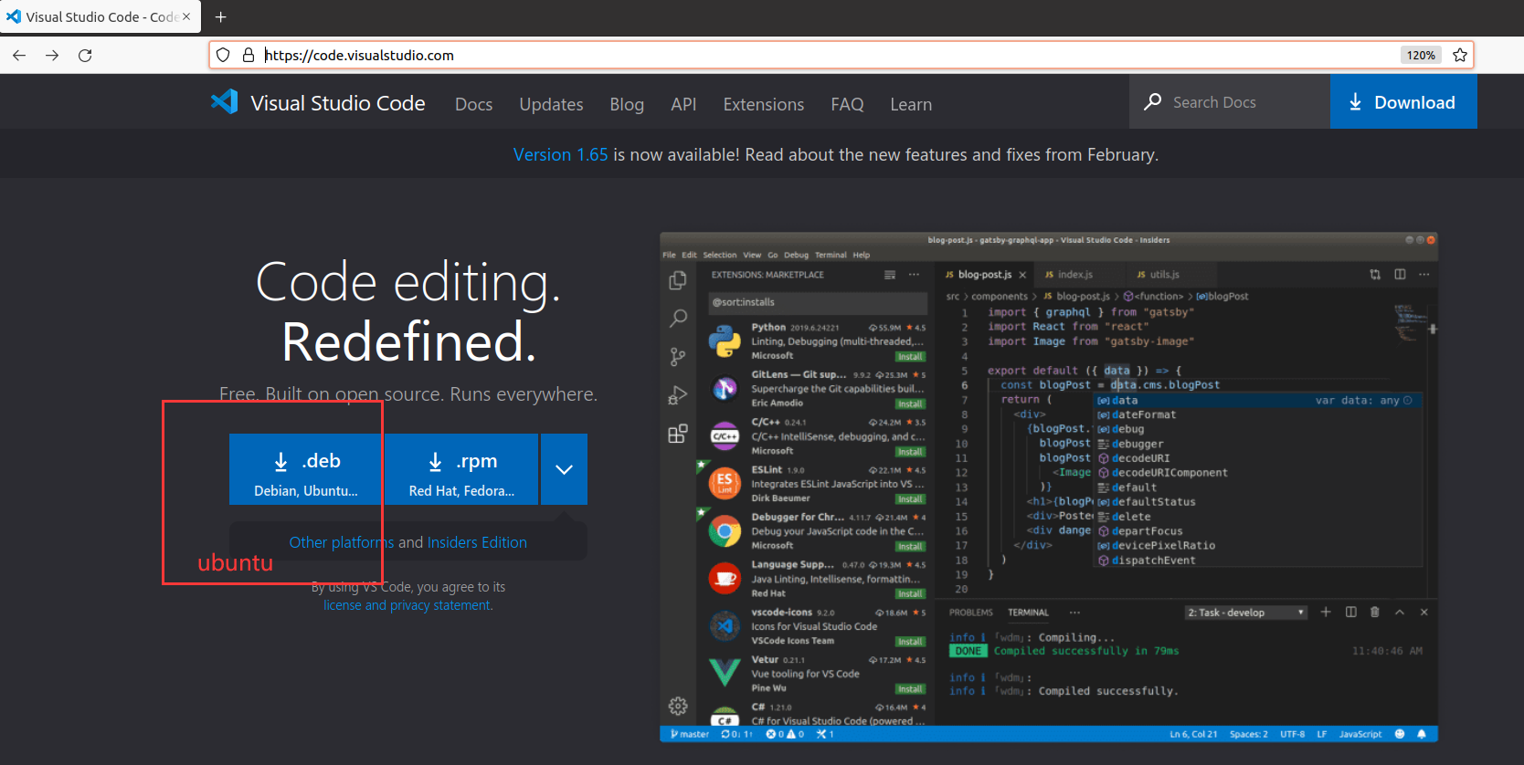Open the Version 1.65 release link
Screen dimensions: 1524x765
[x=560, y=154]
